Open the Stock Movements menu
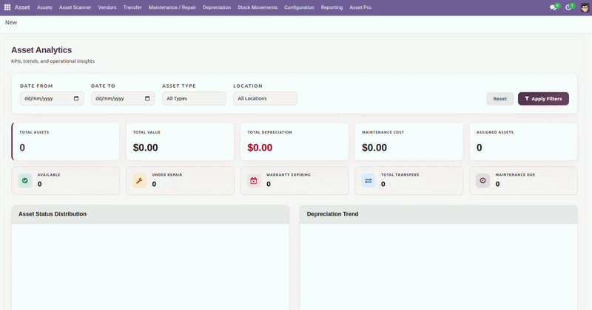Image resolution: width=592 pixels, height=310 pixels. point(258,7)
